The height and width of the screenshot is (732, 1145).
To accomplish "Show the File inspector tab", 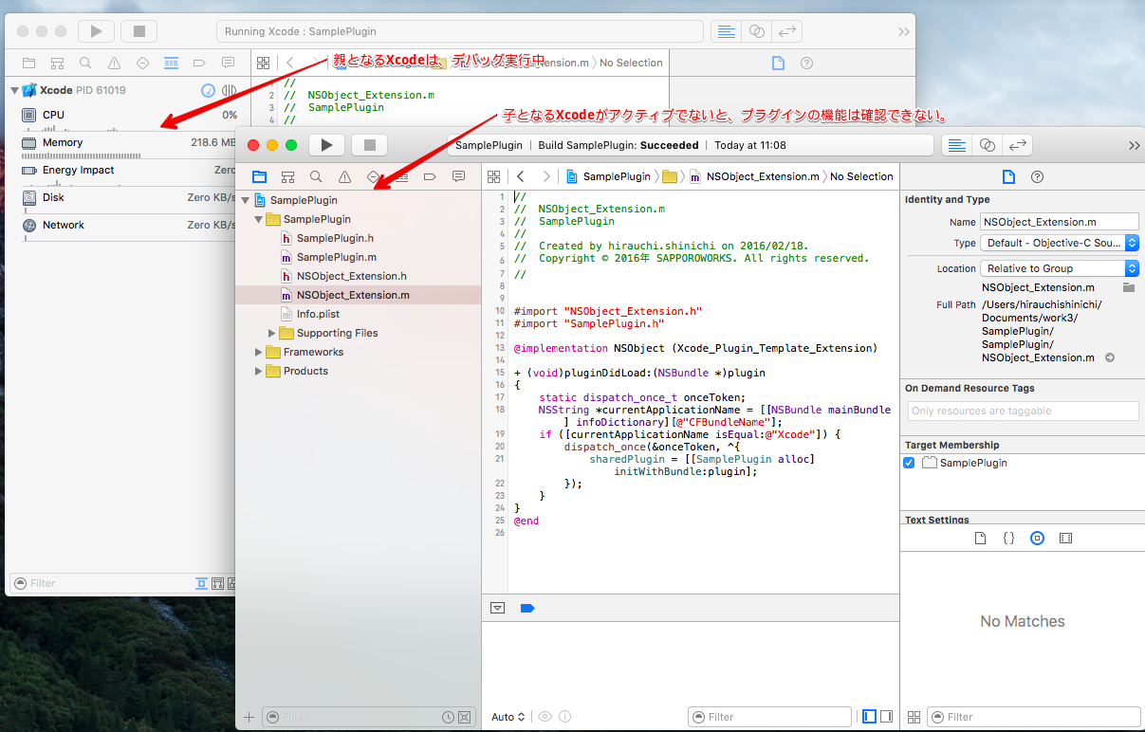I will click(1008, 176).
